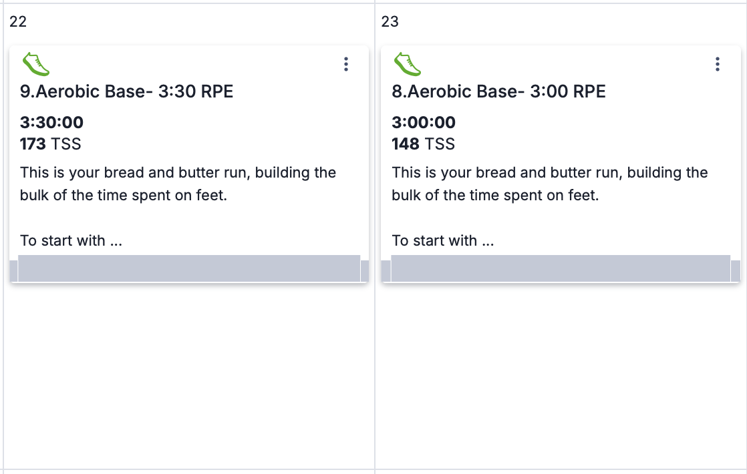Open the three-dot menu for 9.Aerobic Base workout
This screenshot has width=747, height=474.
345,64
